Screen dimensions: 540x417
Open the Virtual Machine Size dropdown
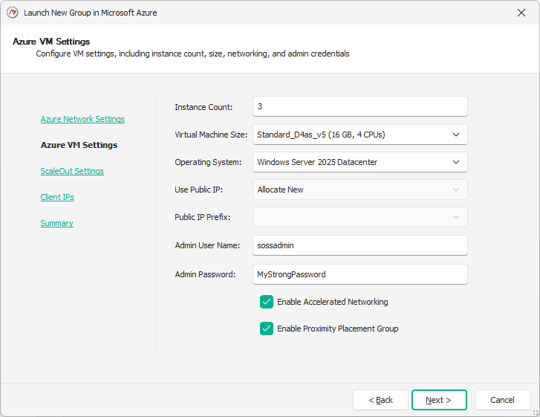(360, 135)
